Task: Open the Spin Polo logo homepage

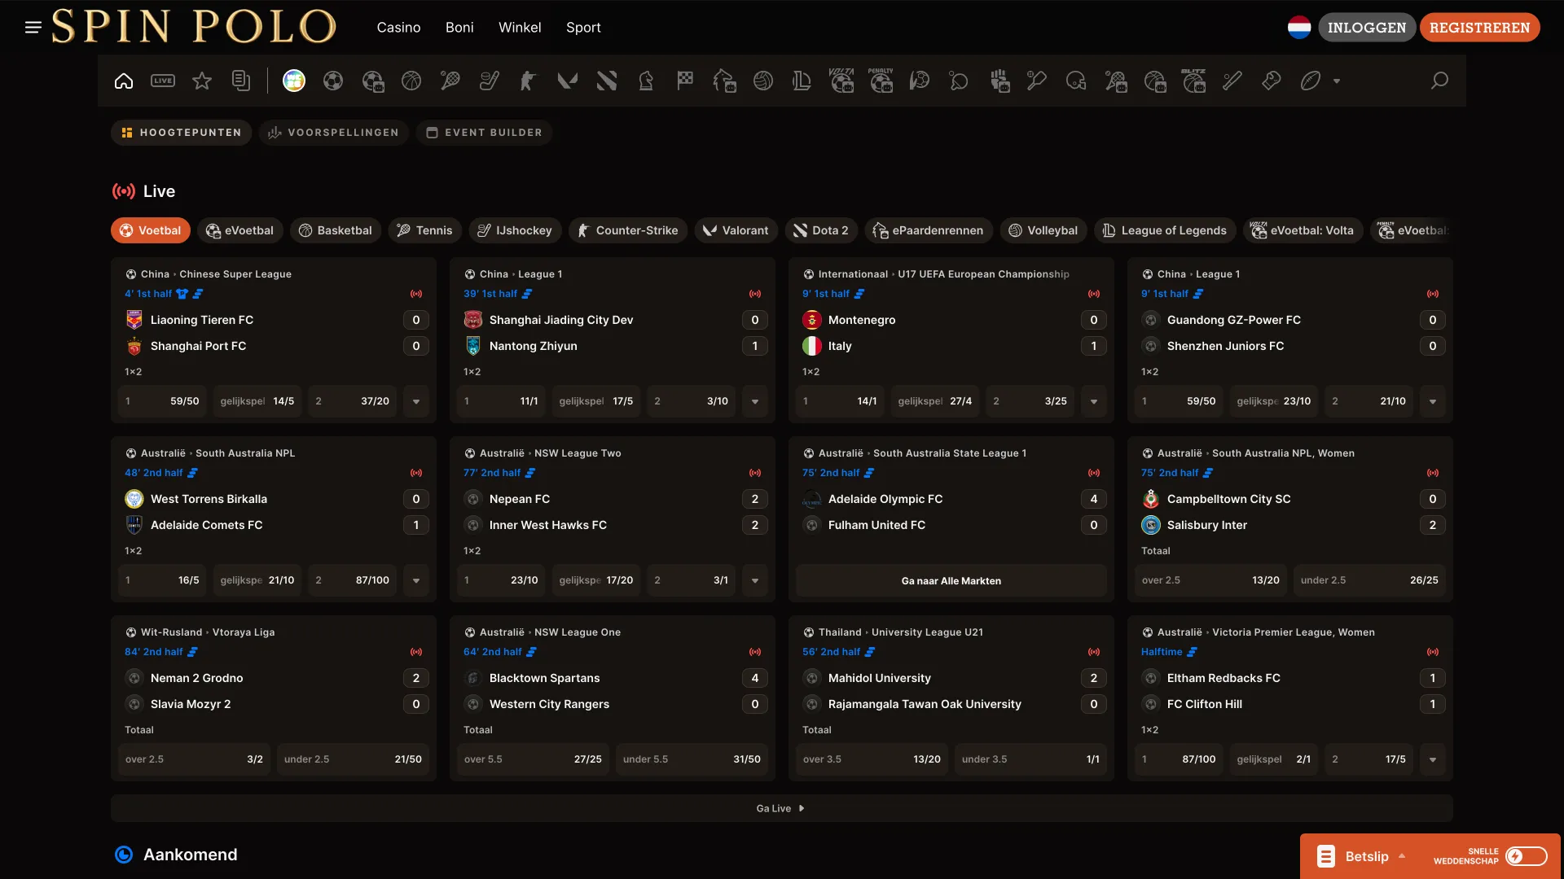Action: tap(194, 27)
